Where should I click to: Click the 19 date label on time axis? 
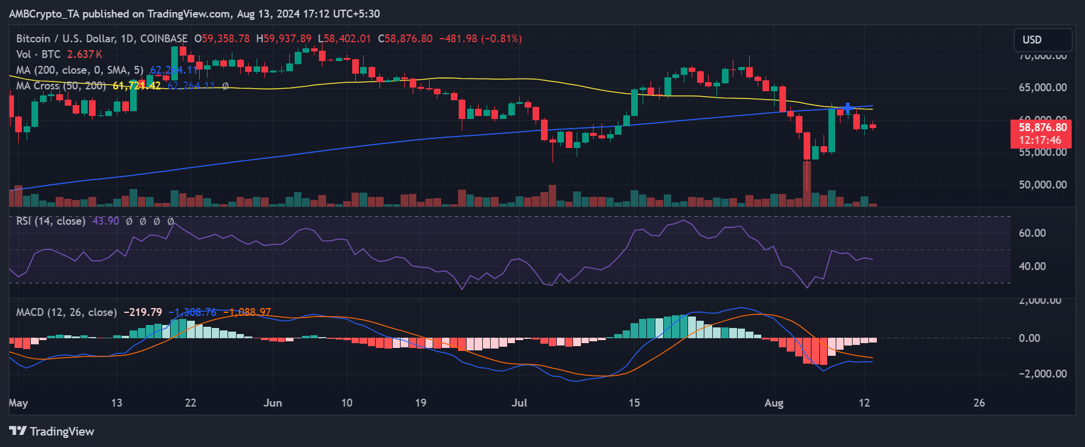click(x=421, y=403)
